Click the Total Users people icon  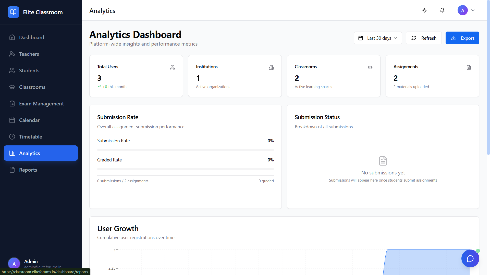pos(173,67)
